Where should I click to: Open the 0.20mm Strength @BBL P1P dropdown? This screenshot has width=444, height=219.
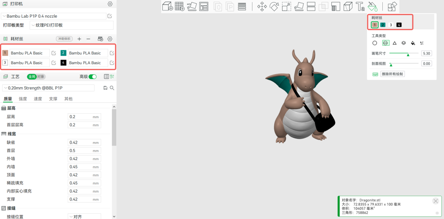click(49, 88)
